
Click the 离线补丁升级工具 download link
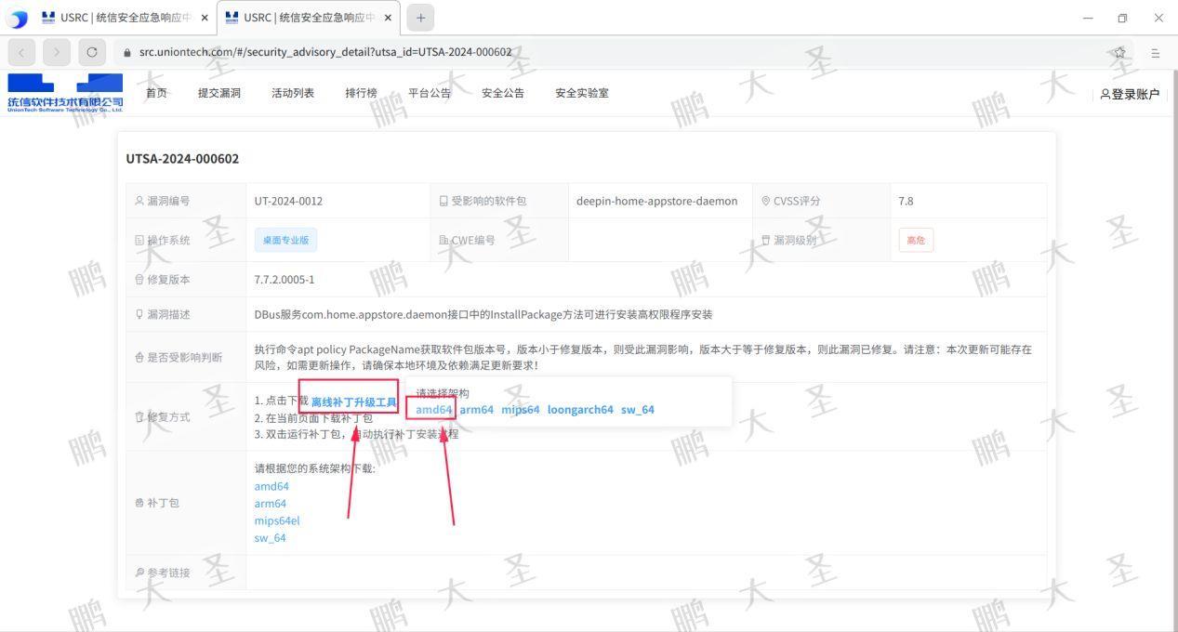(x=354, y=402)
